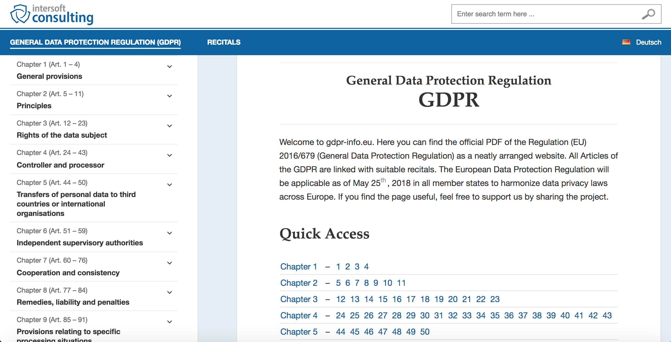Expand Chapter 3 Rights of data subject
This screenshot has width=671, height=342.
click(x=170, y=126)
